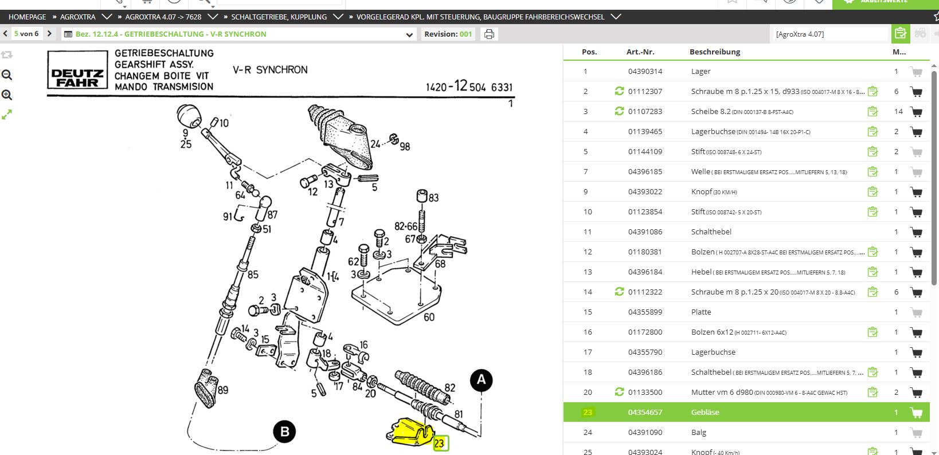
Task: Open the Bez. 12.12.4 diagram dropdown
Action: [x=409, y=34]
